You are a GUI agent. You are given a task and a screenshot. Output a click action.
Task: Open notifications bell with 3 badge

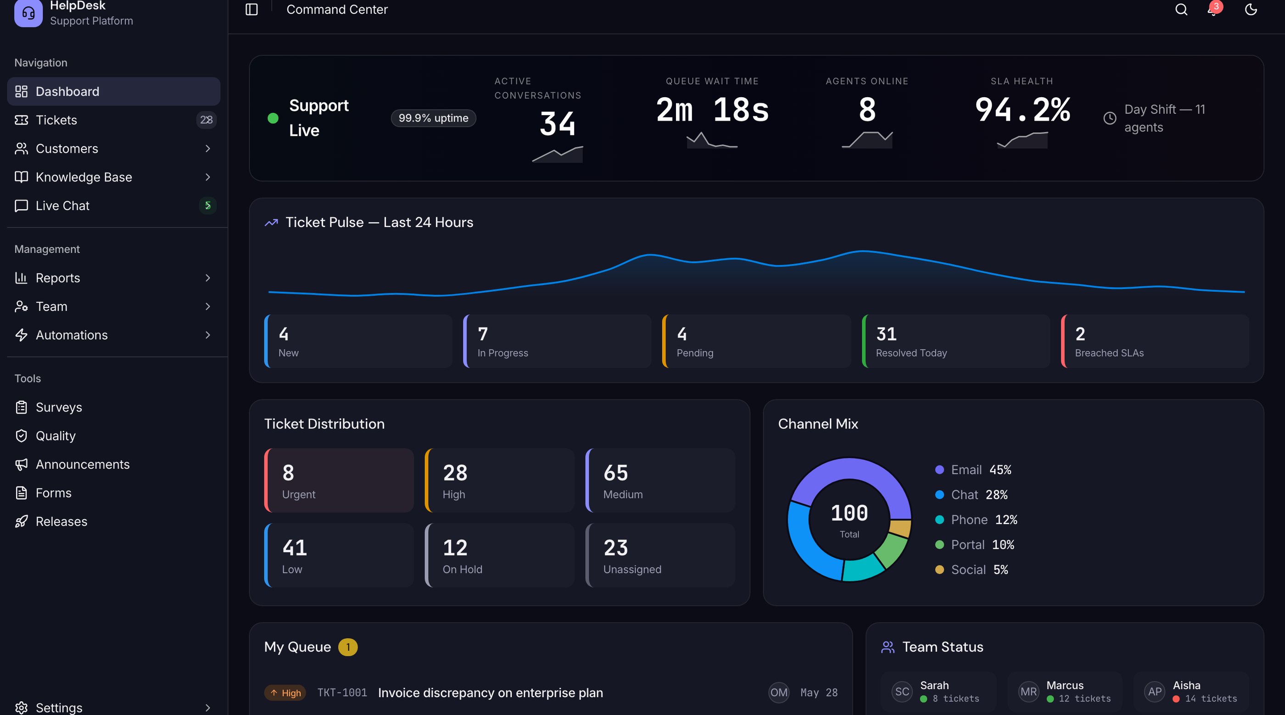coord(1215,8)
